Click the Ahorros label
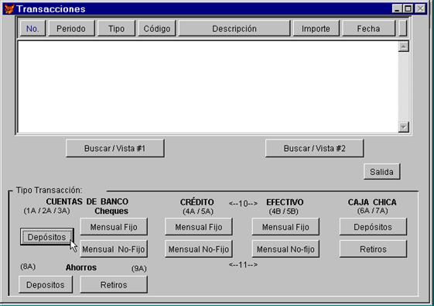The width and height of the screenshot is (434, 306). (x=81, y=267)
